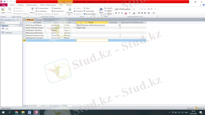205x115 pixels.
Task: Switch to Таблица ribbon tab
Action: point(68,5)
